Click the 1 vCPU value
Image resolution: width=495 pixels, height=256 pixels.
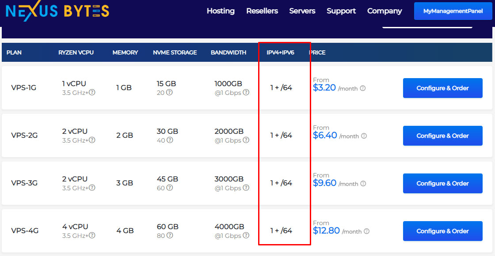pyautogui.click(x=74, y=84)
